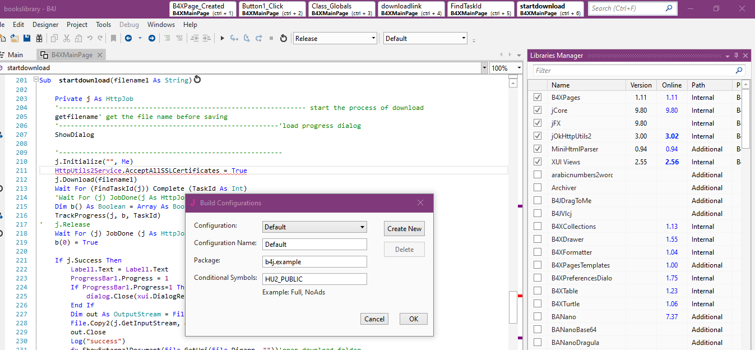Open the editor tabs list dropdown arrow
The height and width of the screenshot is (350, 755).
coord(518,55)
